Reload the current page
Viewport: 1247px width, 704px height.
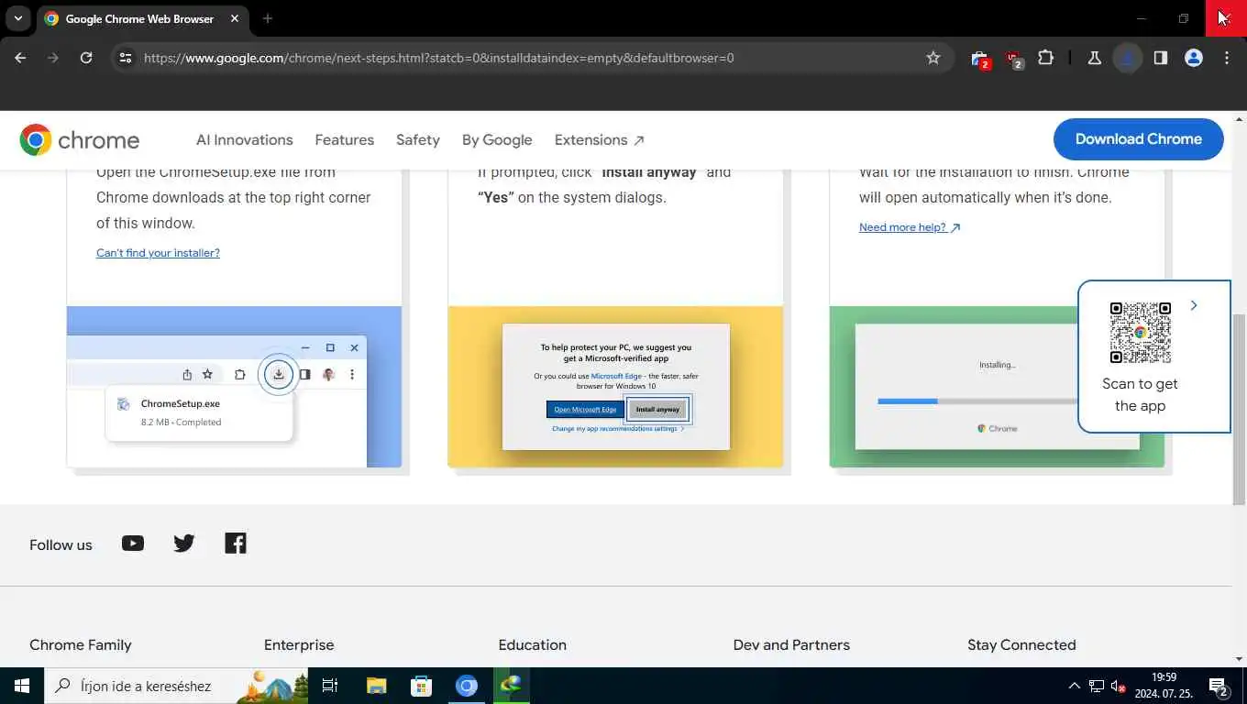point(86,58)
